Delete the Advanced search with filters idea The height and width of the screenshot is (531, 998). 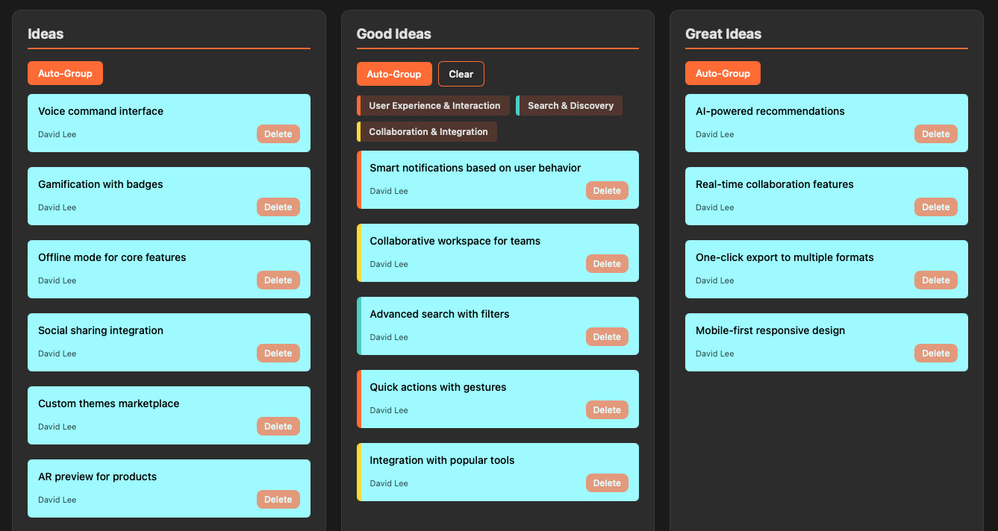607,336
